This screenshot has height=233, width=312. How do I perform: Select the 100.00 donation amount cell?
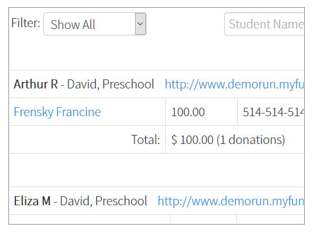(202, 112)
